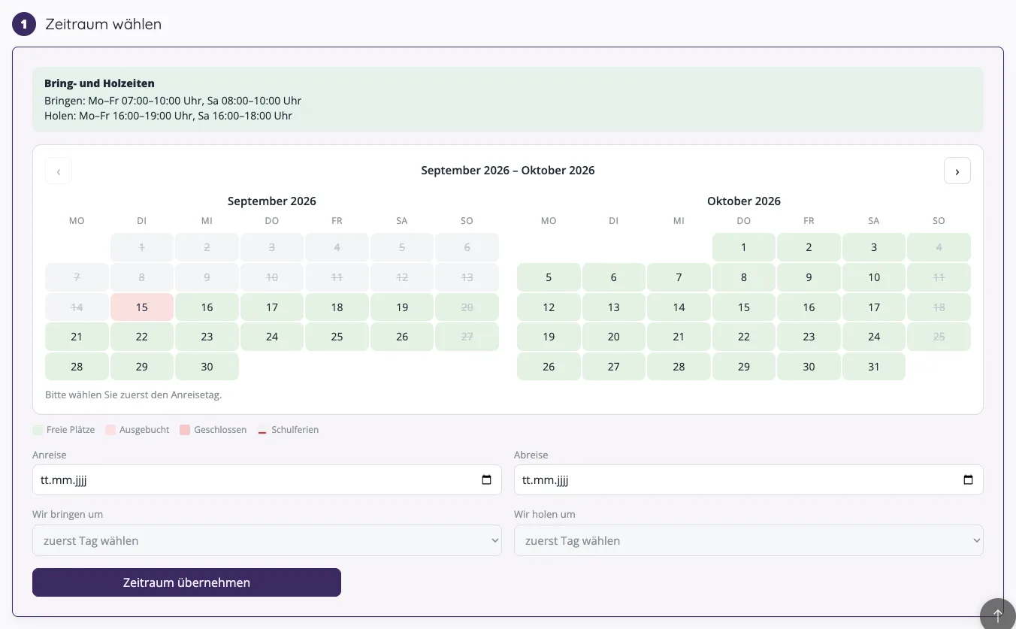Choose 27 October 2026

point(614,367)
